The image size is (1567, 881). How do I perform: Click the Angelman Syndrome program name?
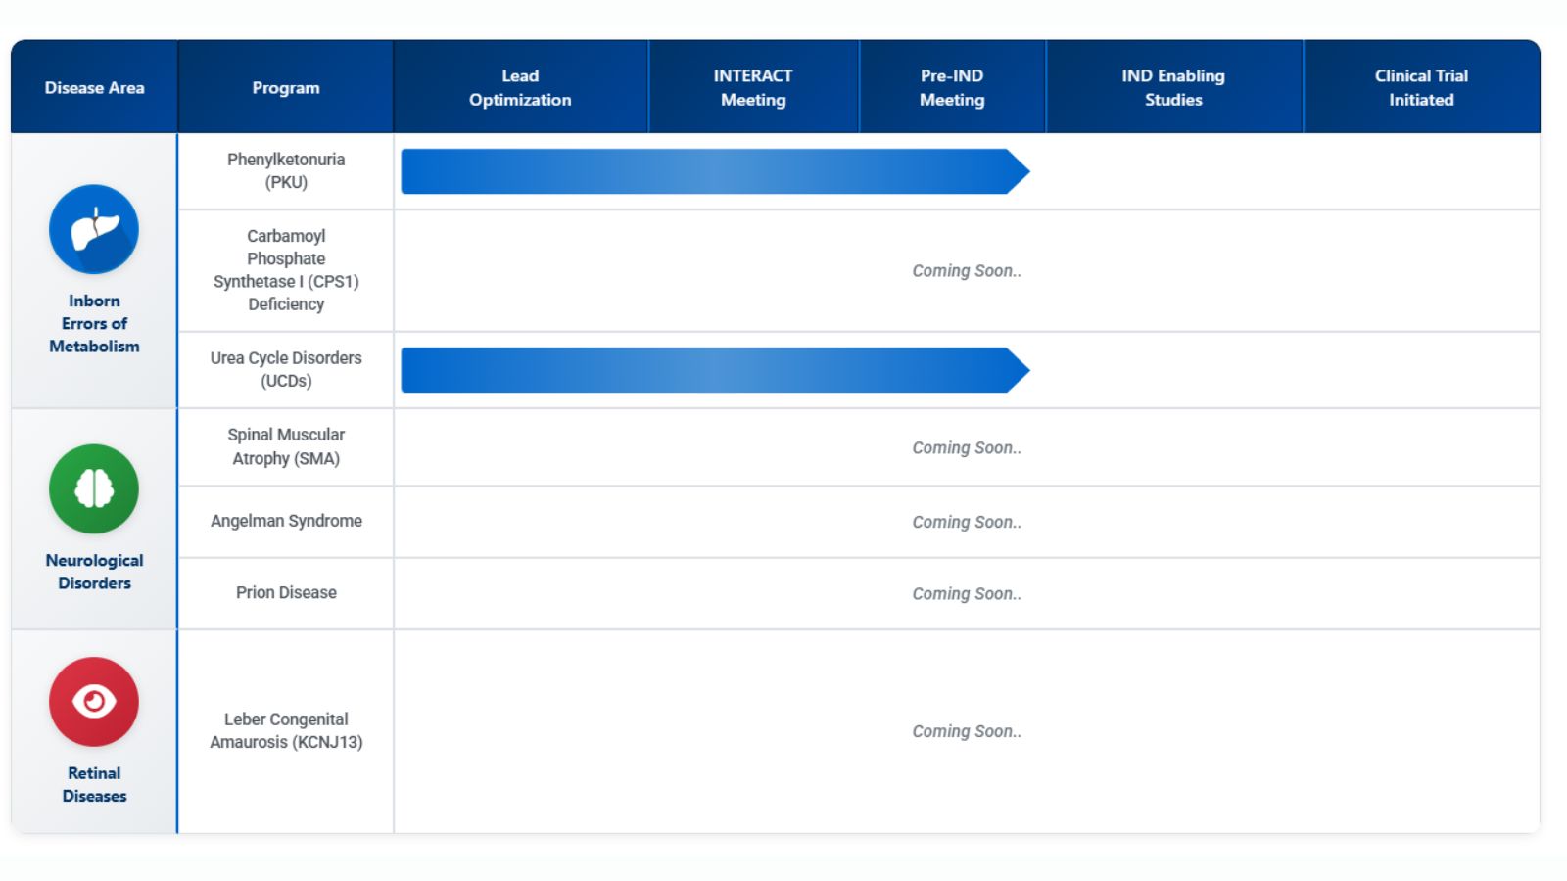(286, 521)
